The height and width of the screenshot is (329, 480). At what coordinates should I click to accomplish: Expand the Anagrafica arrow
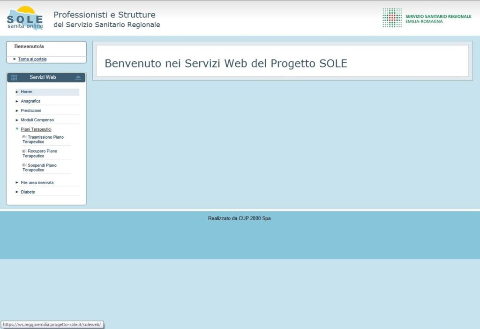click(x=17, y=101)
